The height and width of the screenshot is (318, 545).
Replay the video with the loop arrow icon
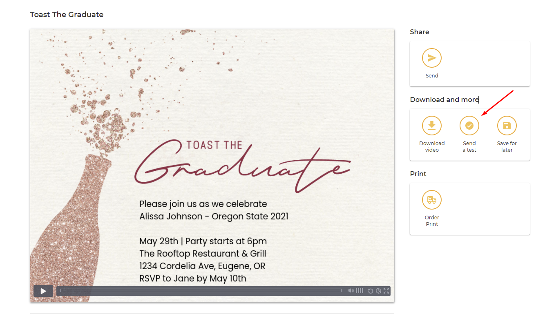pos(371,291)
